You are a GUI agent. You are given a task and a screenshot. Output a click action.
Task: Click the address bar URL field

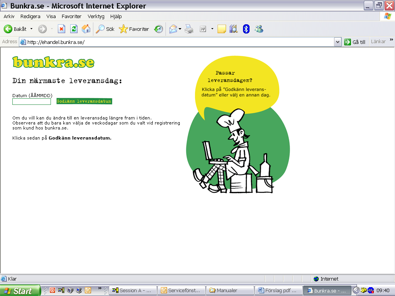[176, 42]
